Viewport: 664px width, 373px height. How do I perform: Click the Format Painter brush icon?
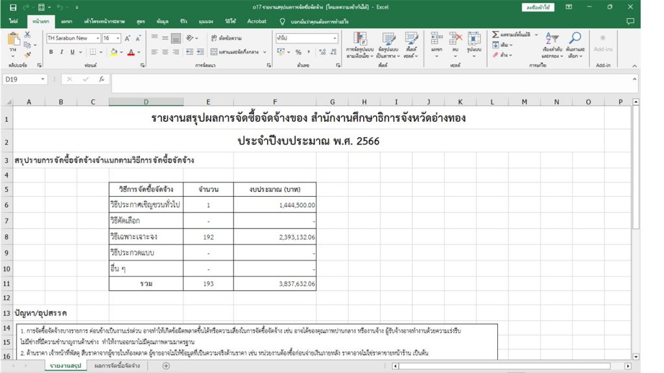click(x=28, y=54)
